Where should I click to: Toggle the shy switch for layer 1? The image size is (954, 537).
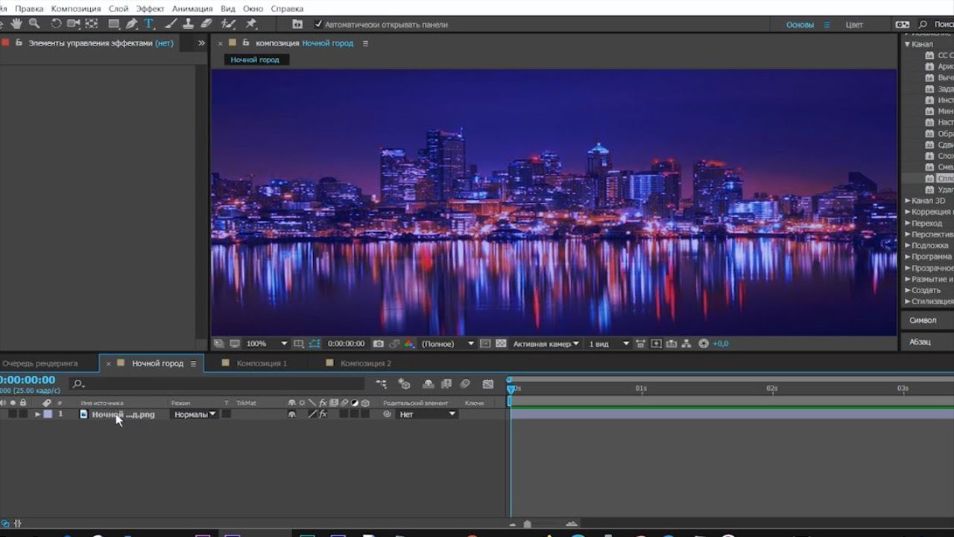[292, 414]
